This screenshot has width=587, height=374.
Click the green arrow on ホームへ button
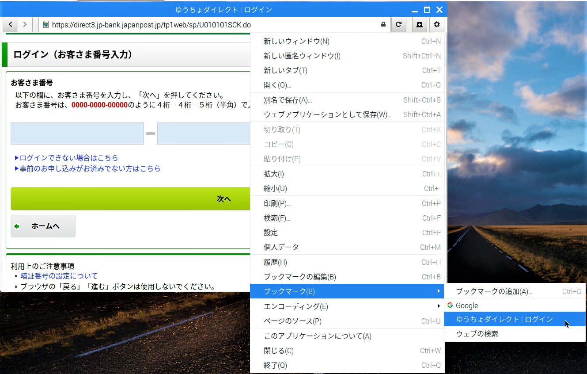[x=17, y=226]
